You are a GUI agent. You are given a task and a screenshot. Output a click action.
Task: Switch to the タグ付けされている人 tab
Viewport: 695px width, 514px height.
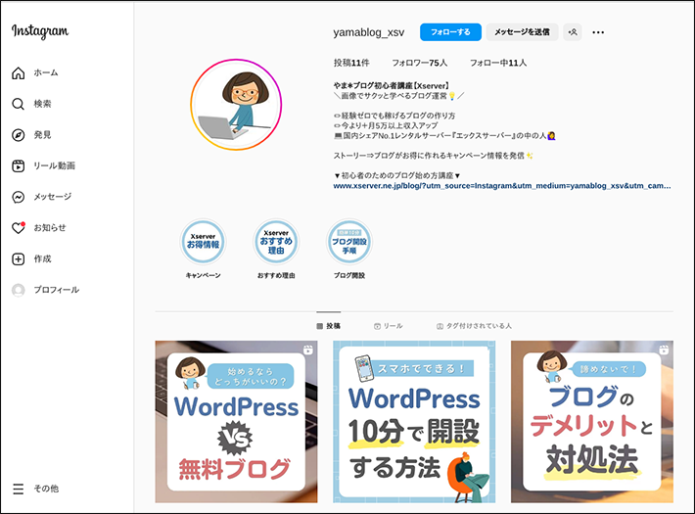click(474, 326)
